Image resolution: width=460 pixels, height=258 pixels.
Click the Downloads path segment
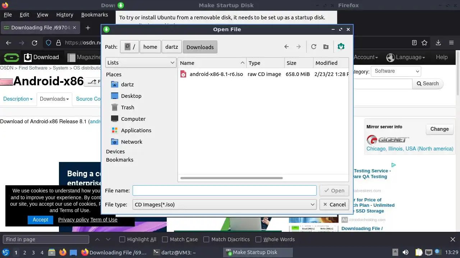pos(200,47)
